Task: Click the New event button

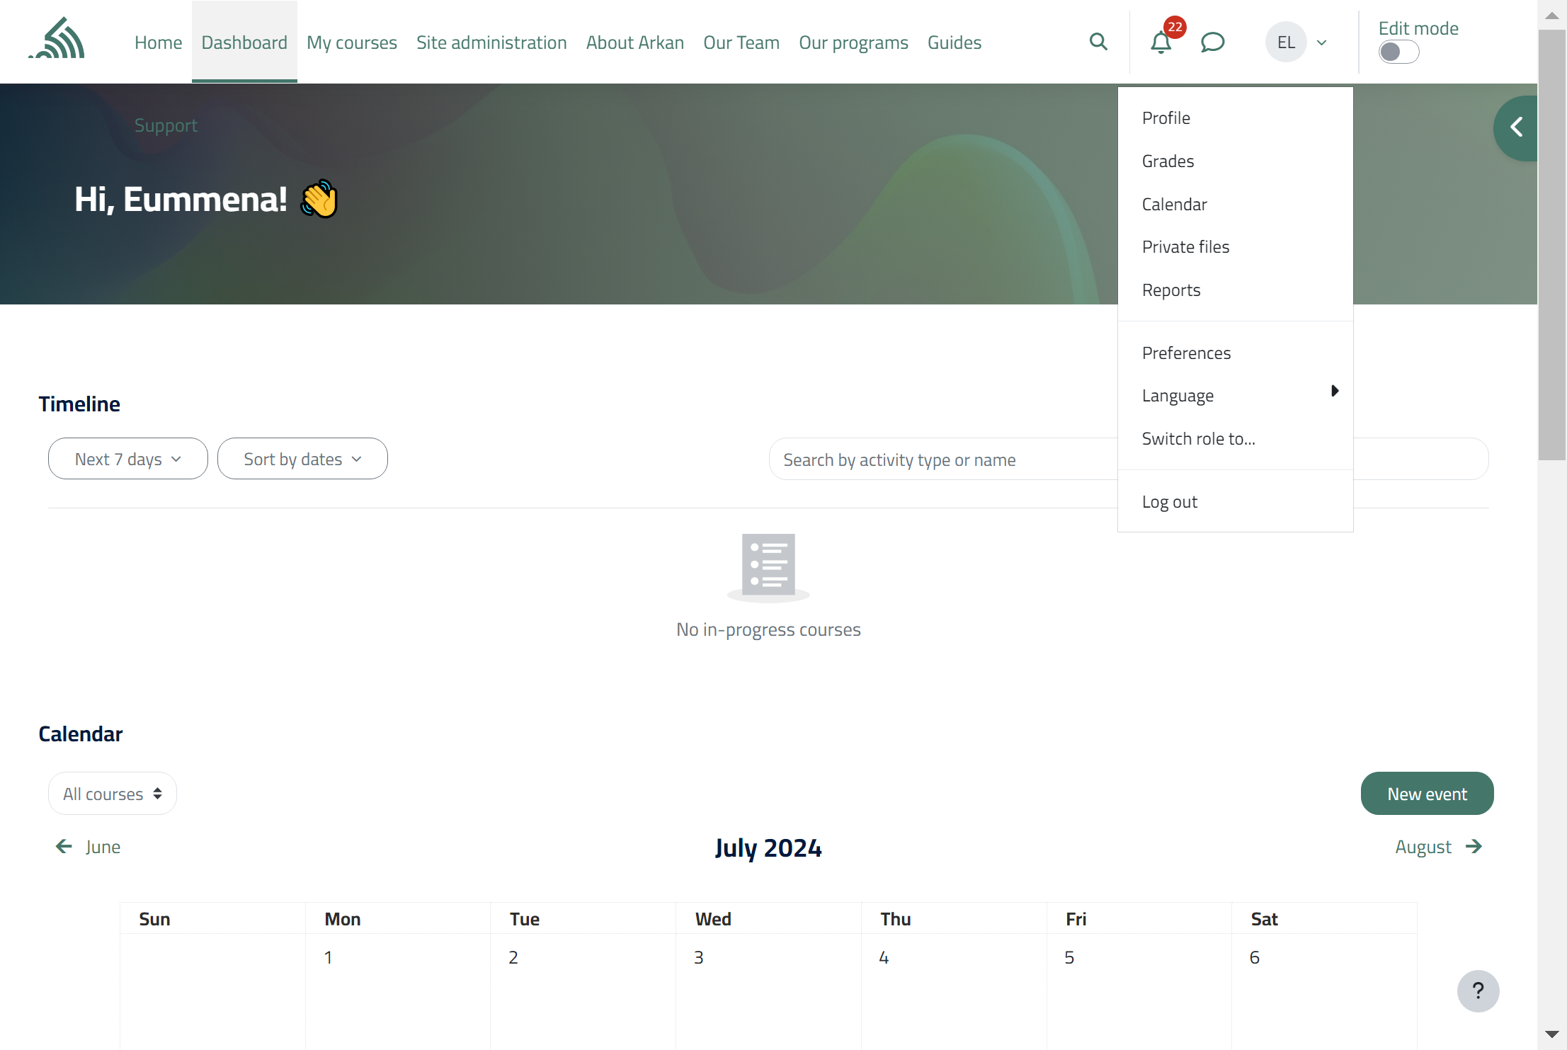Action: (x=1427, y=794)
